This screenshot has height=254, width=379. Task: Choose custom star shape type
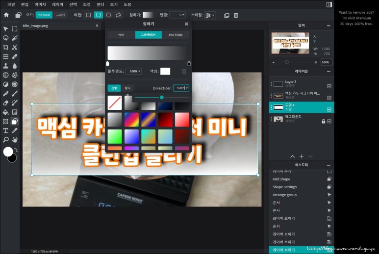click(x=119, y=15)
